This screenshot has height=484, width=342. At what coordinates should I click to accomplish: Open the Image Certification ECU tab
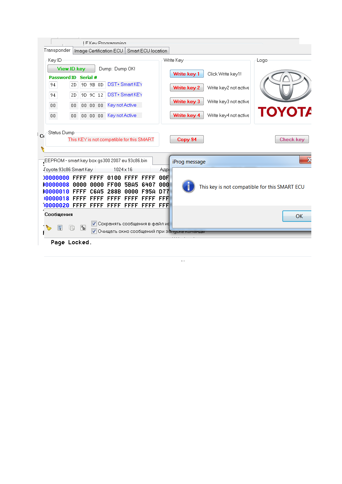pyautogui.click(x=99, y=51)
